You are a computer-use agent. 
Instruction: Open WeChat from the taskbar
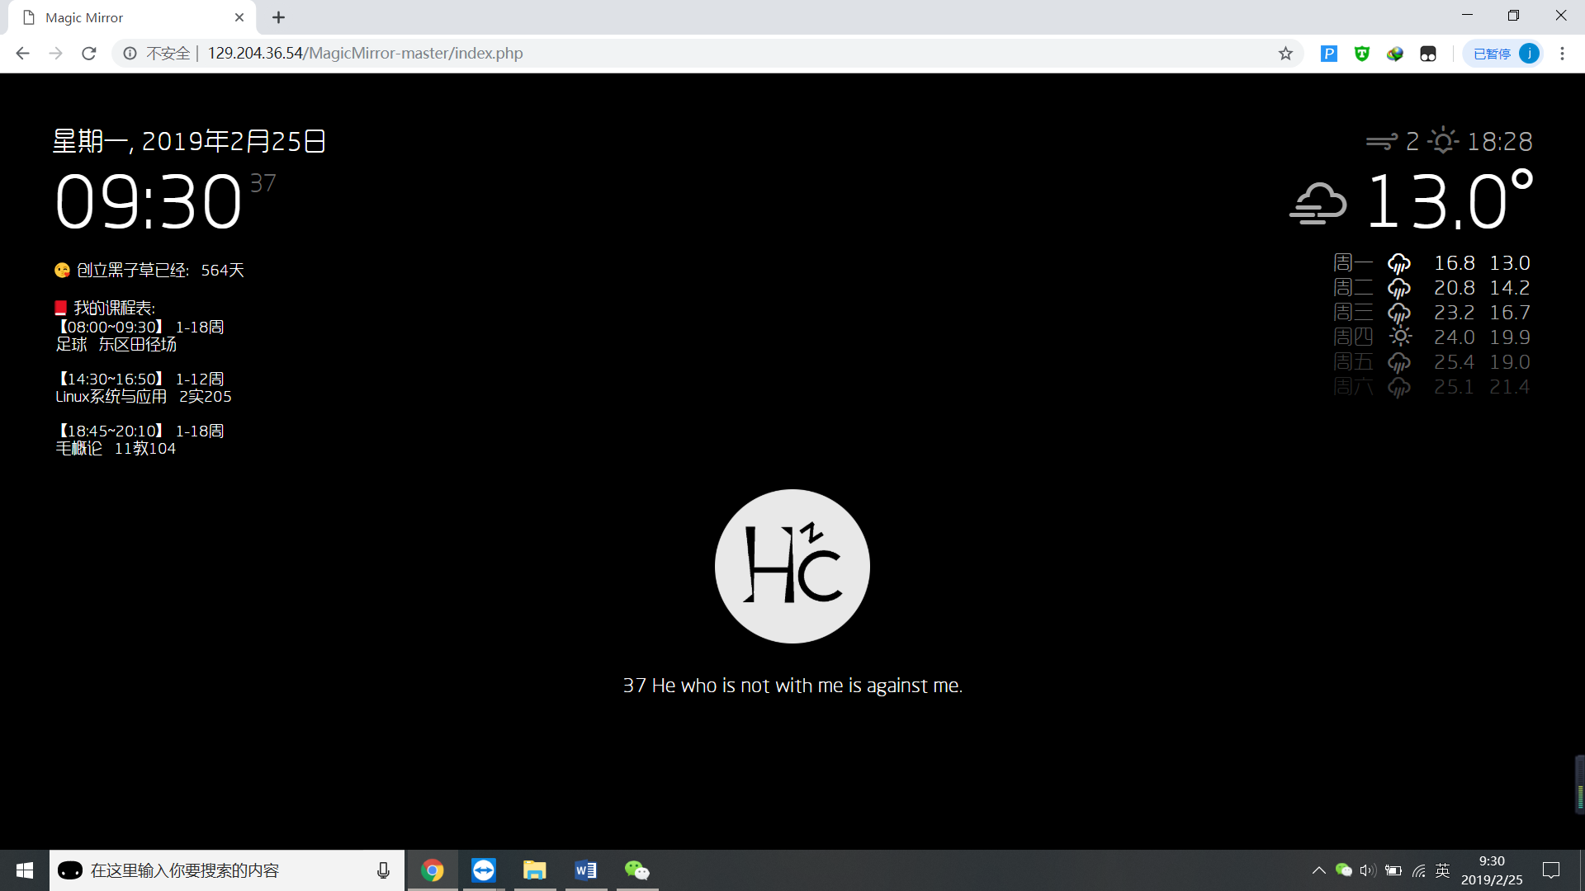tap(636, 870)
